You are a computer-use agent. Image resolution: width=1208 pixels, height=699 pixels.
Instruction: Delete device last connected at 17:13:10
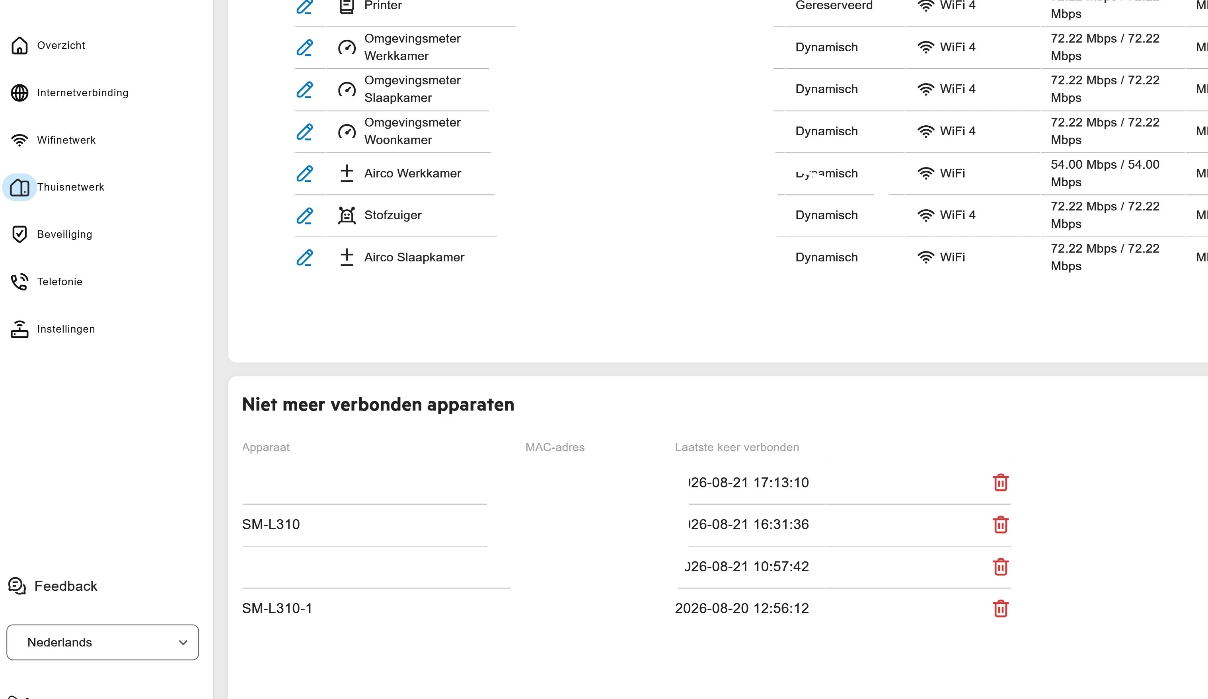coord(1000,483)
